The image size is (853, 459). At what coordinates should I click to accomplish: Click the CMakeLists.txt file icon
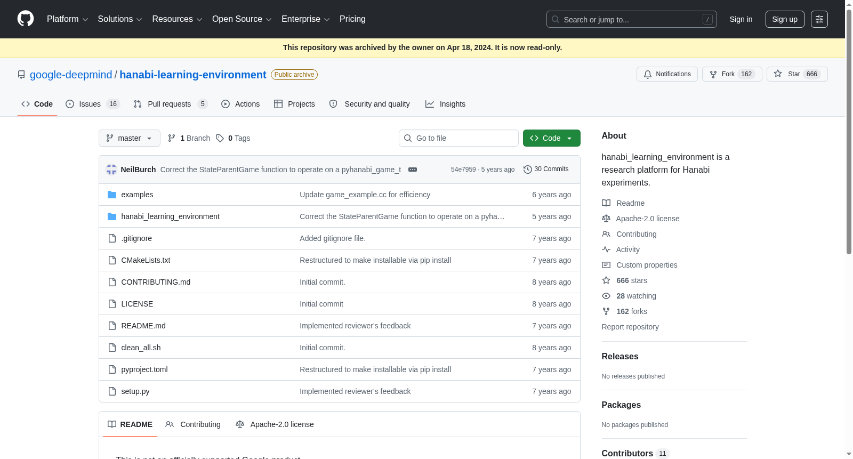pos(112,260)
